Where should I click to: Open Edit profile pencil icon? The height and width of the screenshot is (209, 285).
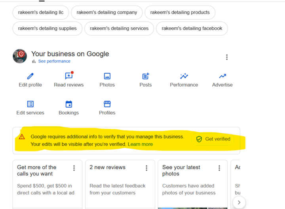pyautogui.click(x=30, y=76)
